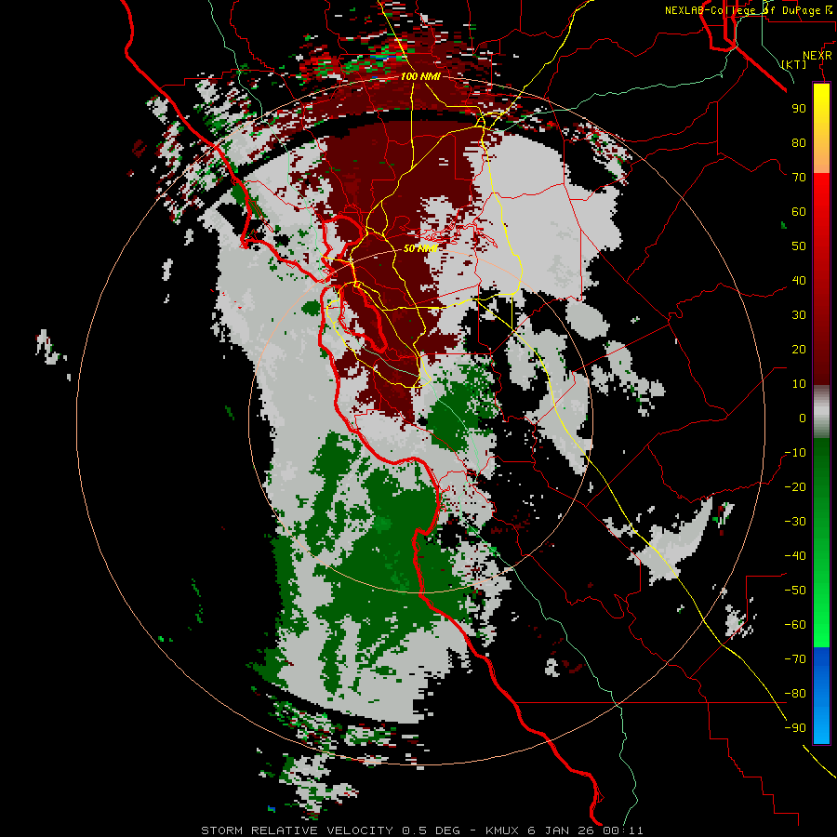Click the NEXLAB-College of DuPage credit text

(x=749, y=10)
